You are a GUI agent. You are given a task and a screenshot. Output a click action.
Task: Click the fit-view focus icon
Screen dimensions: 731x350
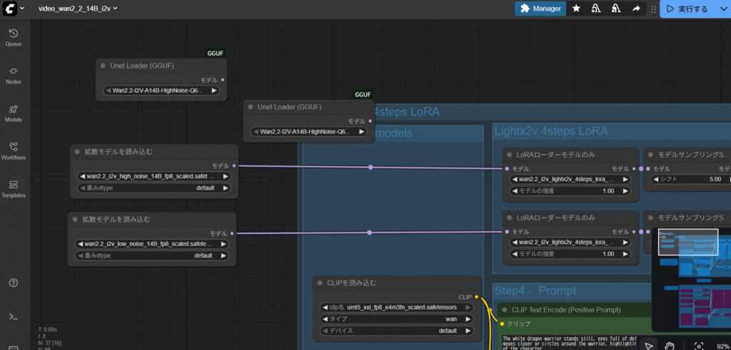pyautogui.click(x=698, y=346)
